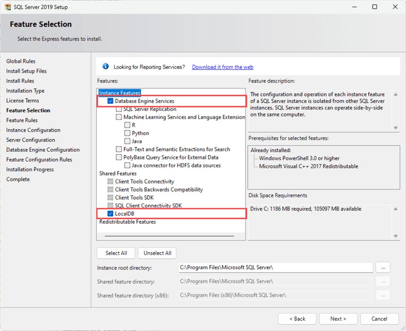This screenshot has width=406, height=331.
Task: Click the Instance root directory field
Action: click(276, 267)
